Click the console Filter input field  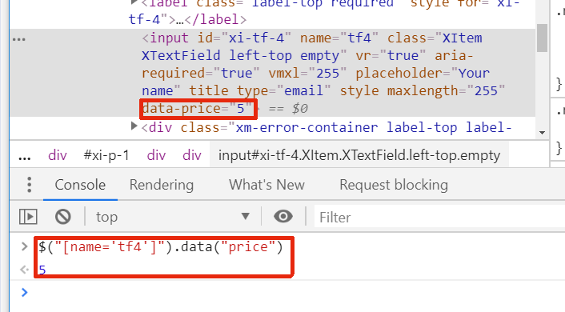click(x=439, y=217)
